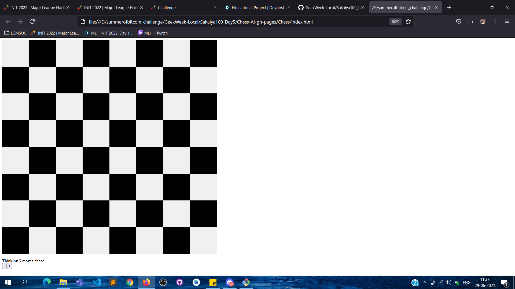Open the Firefox hamburger menu
The width and height of the screenshot is (515, 289).
507,21
